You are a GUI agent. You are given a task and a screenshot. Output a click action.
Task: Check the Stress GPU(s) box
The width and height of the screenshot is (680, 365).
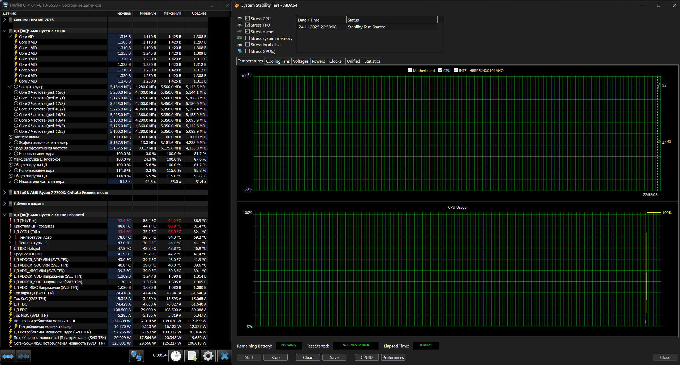248,51
